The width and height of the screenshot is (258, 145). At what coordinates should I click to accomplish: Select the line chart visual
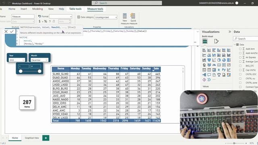(x=204, y=55)
